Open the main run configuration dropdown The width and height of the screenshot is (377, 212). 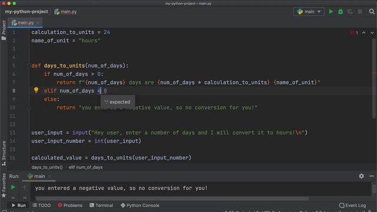(x=309, y=12)
